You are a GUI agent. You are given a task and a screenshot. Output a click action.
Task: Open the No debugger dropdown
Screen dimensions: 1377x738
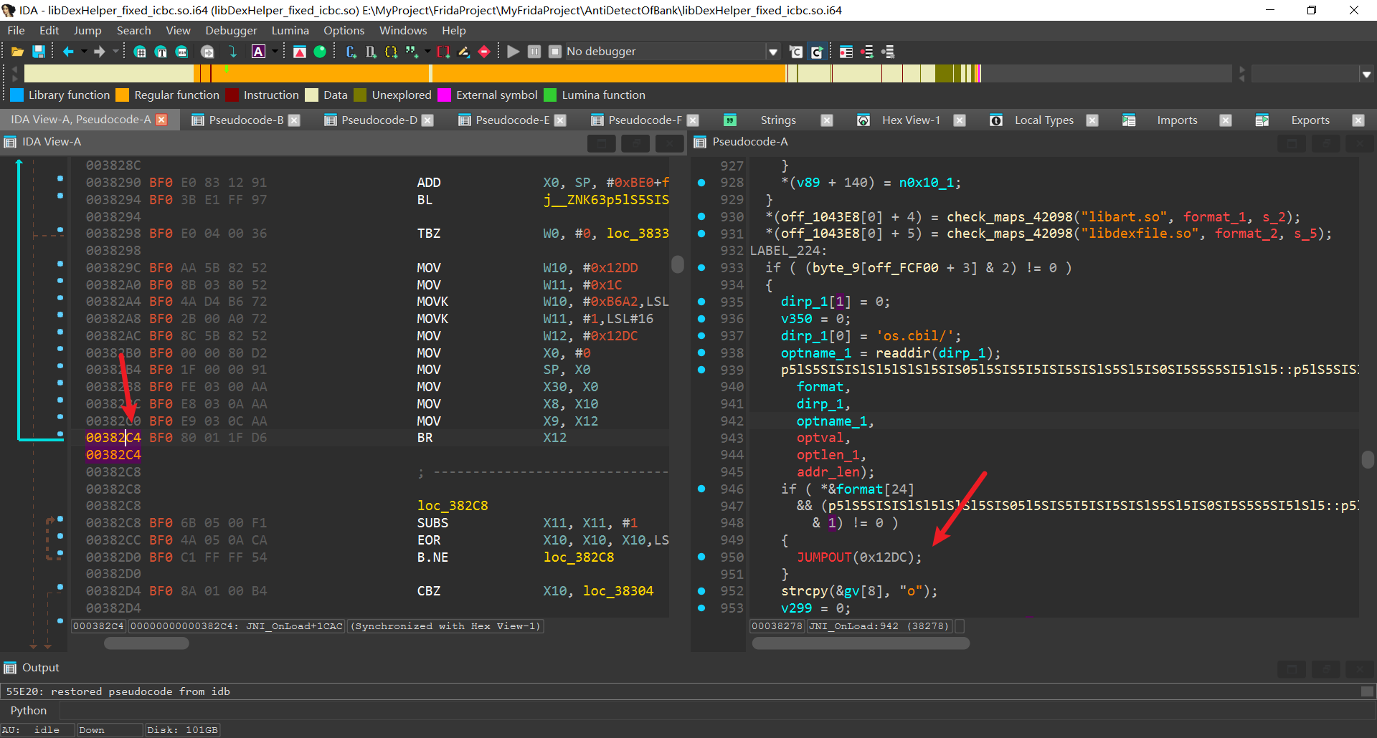click(772, 52)
